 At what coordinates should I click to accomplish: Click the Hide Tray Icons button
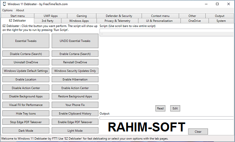coord(26,113)
